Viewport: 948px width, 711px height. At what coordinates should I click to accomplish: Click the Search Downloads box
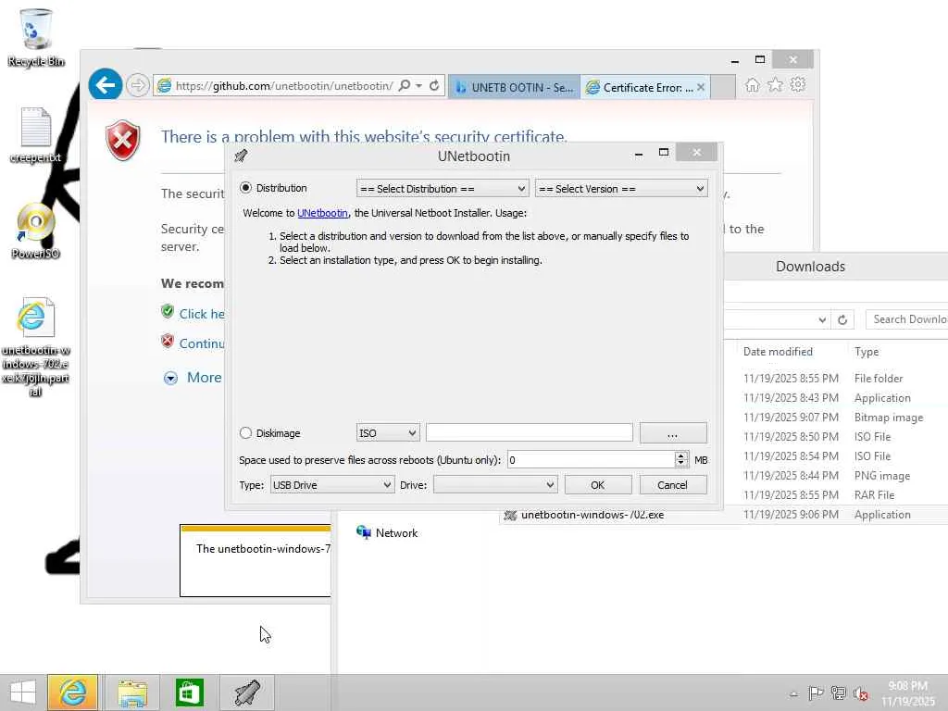[x=907, y=319]
